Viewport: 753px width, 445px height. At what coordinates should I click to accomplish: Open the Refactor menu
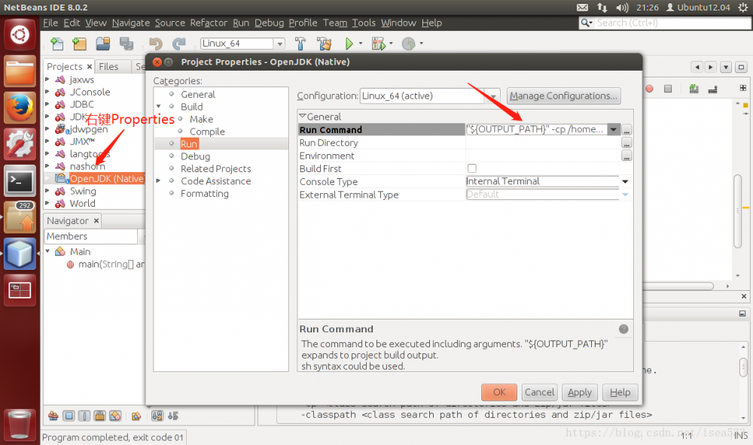pos(209,23)
